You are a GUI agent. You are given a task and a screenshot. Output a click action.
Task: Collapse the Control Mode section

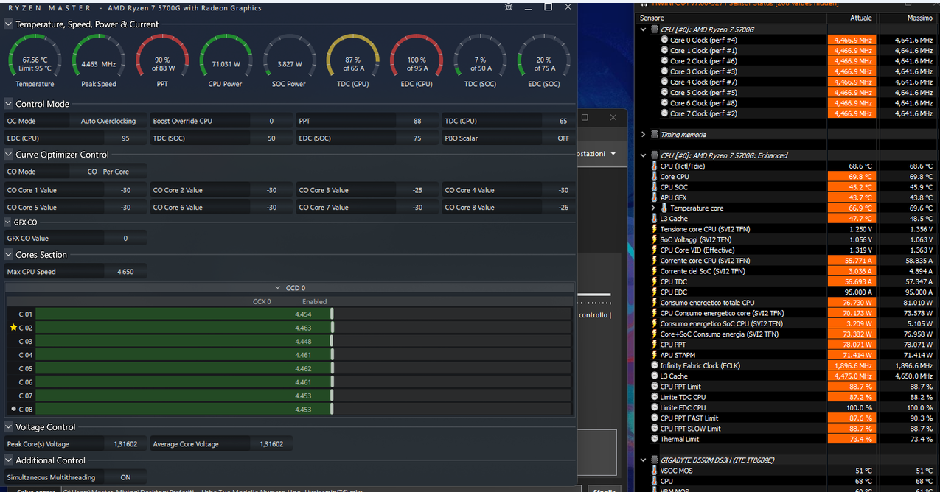[8, 104]
